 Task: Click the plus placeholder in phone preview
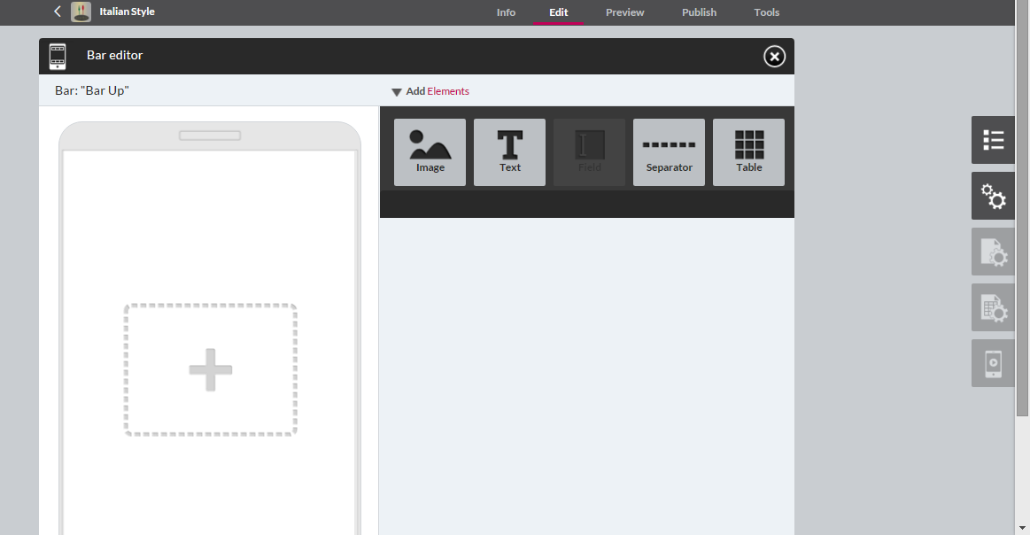coord(210,369)
